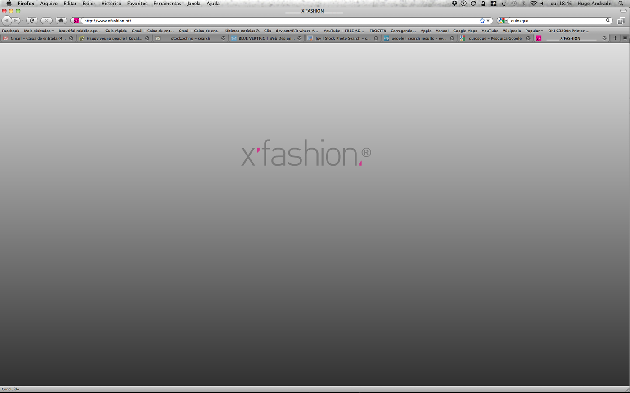630x393 pixels.
Task: Go back with the back arrow button
Action: [x=7, y=21]
